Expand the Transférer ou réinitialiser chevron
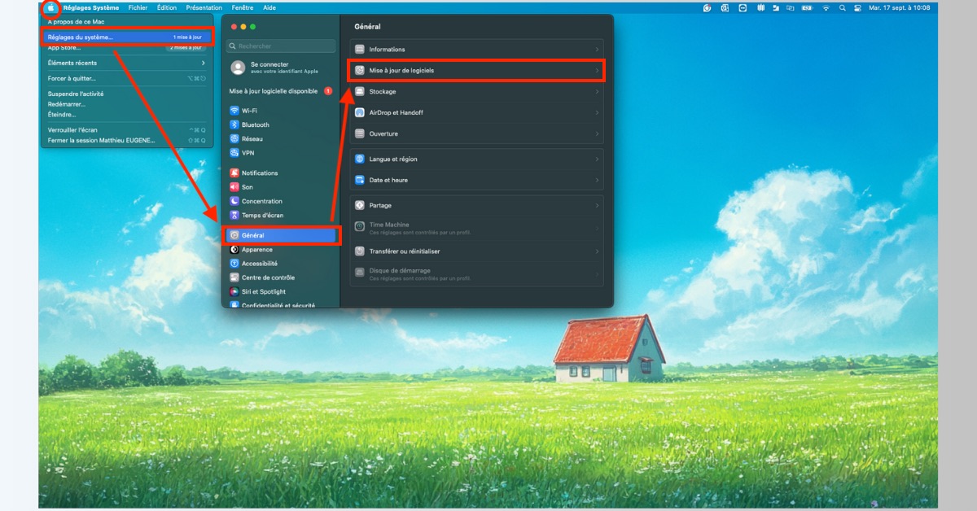Viewport: 977px width, 511px height. 597,251
